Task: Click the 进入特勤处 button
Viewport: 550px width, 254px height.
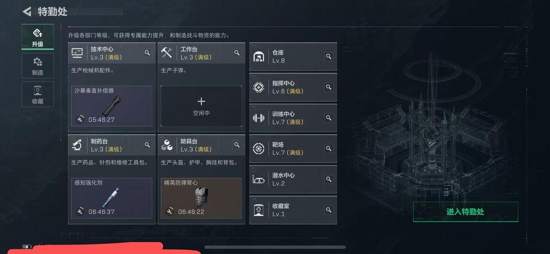Action: pos(465,212)
